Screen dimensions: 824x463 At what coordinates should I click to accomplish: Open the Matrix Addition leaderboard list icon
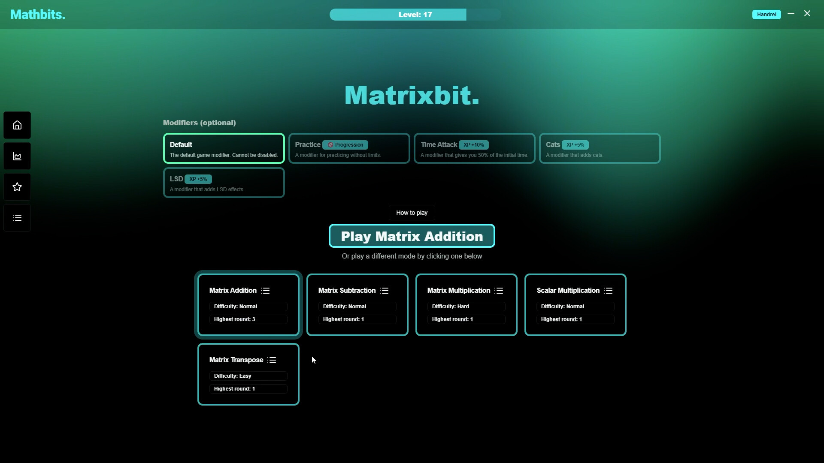click(265, 290)
